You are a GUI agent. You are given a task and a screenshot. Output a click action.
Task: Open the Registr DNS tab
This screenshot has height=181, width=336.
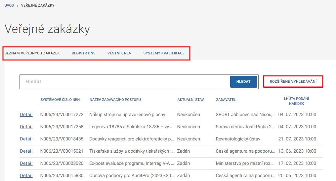click(x=83, y=53)
